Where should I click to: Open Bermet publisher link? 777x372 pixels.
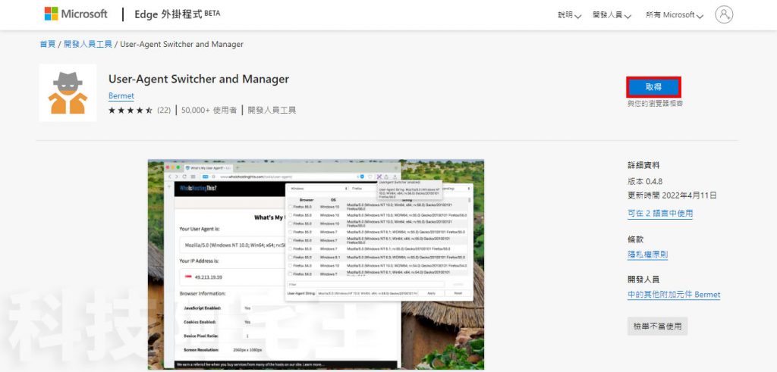pos(121,95)
